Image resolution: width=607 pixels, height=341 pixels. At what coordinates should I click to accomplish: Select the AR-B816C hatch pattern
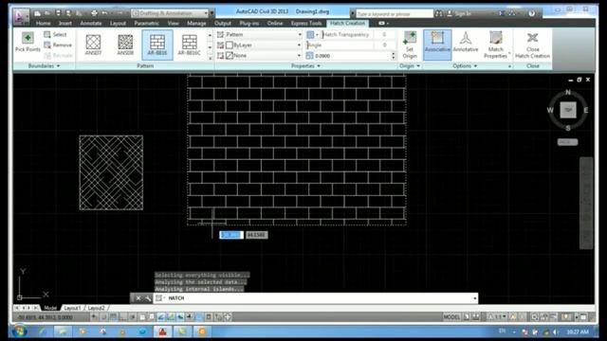(x=190, y=45)
